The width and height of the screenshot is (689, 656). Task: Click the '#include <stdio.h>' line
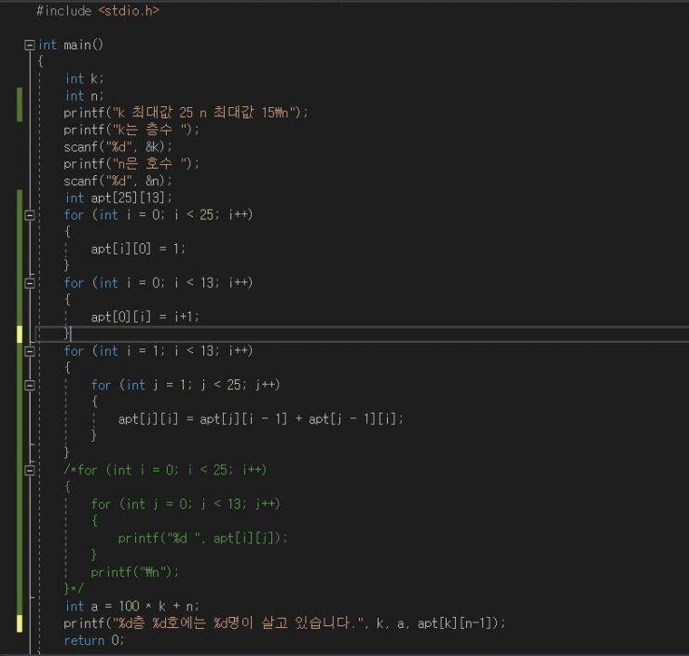(x=98, y=10)
